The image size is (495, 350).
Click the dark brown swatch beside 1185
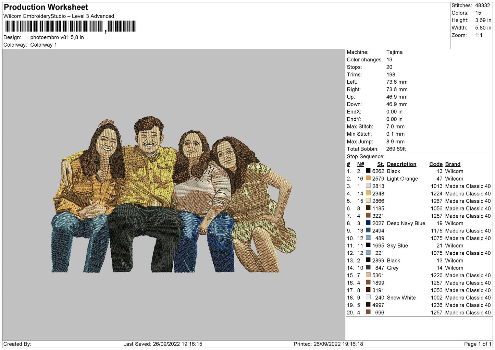368,208
